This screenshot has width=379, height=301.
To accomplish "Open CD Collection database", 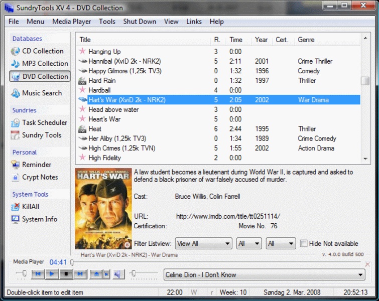I will point(37,51).
